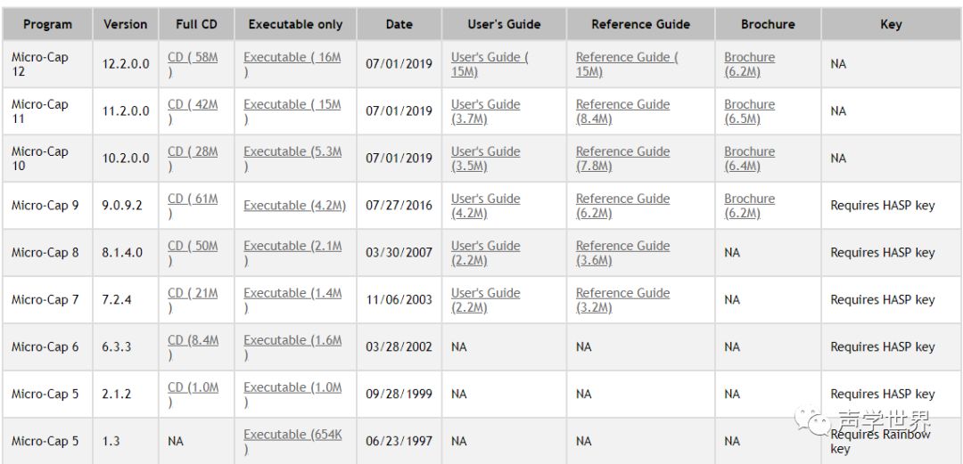Open Micro-Cap 10 User's Guide (3.5M)

point(485,152)
